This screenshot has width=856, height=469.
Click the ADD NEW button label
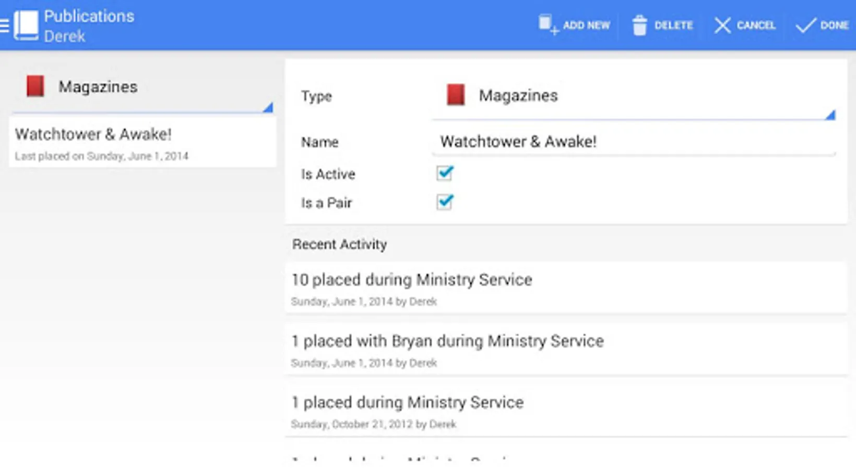click(586, 26)
